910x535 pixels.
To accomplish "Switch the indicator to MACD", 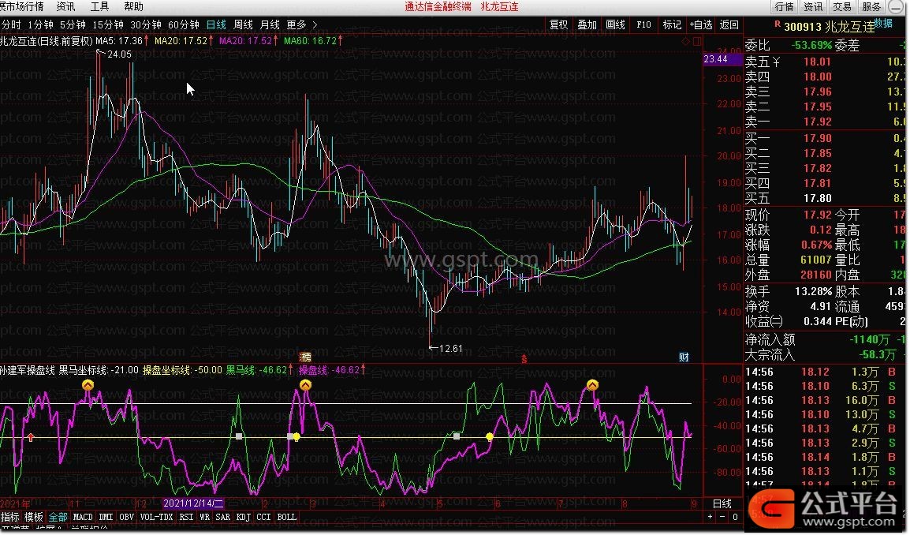I will coord(83,517).
